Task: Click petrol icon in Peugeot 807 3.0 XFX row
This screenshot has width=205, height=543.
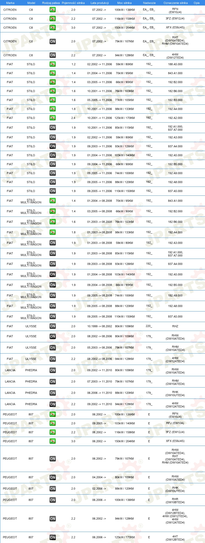Action: 52,441
